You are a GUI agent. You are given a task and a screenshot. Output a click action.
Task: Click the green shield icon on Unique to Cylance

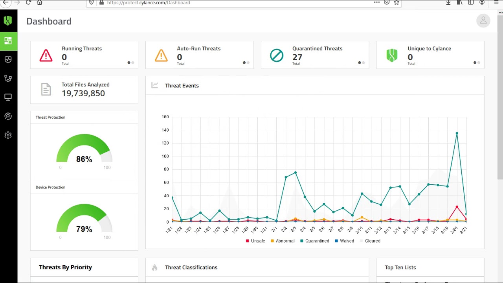point(392,55)
